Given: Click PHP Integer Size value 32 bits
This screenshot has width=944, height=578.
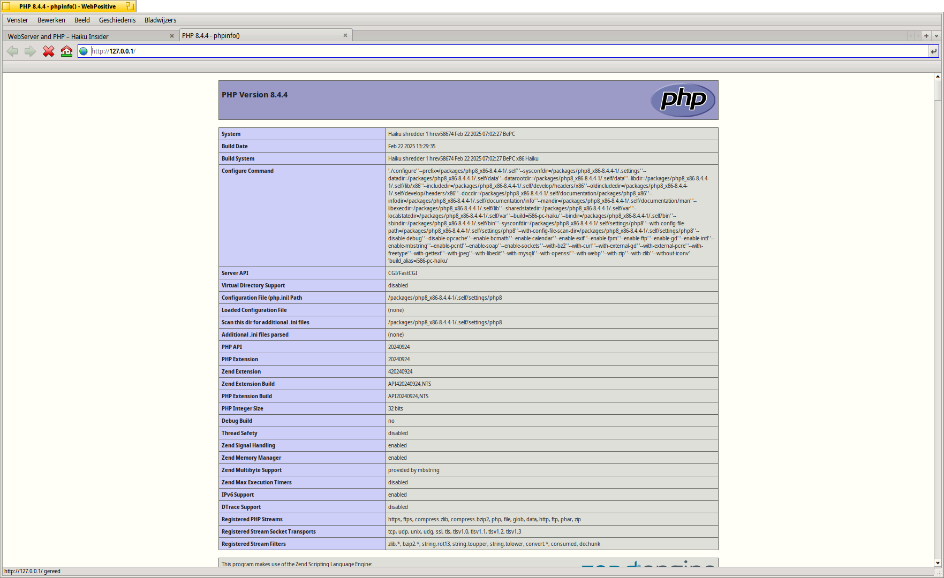Looking at the screenshot, I should 396,409.
